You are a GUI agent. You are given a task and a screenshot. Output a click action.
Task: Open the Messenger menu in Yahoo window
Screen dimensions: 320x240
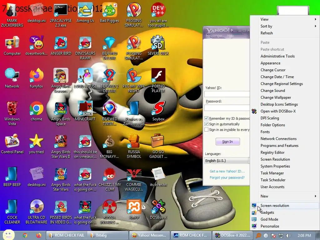click(214, 36)
